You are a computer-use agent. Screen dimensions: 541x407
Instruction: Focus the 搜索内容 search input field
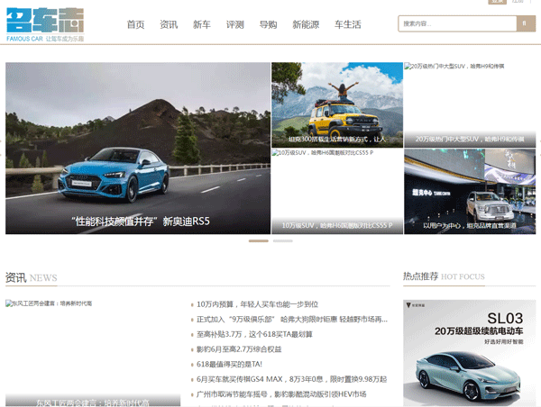point(457,23)
